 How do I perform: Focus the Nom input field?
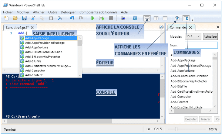pos(201,45)
